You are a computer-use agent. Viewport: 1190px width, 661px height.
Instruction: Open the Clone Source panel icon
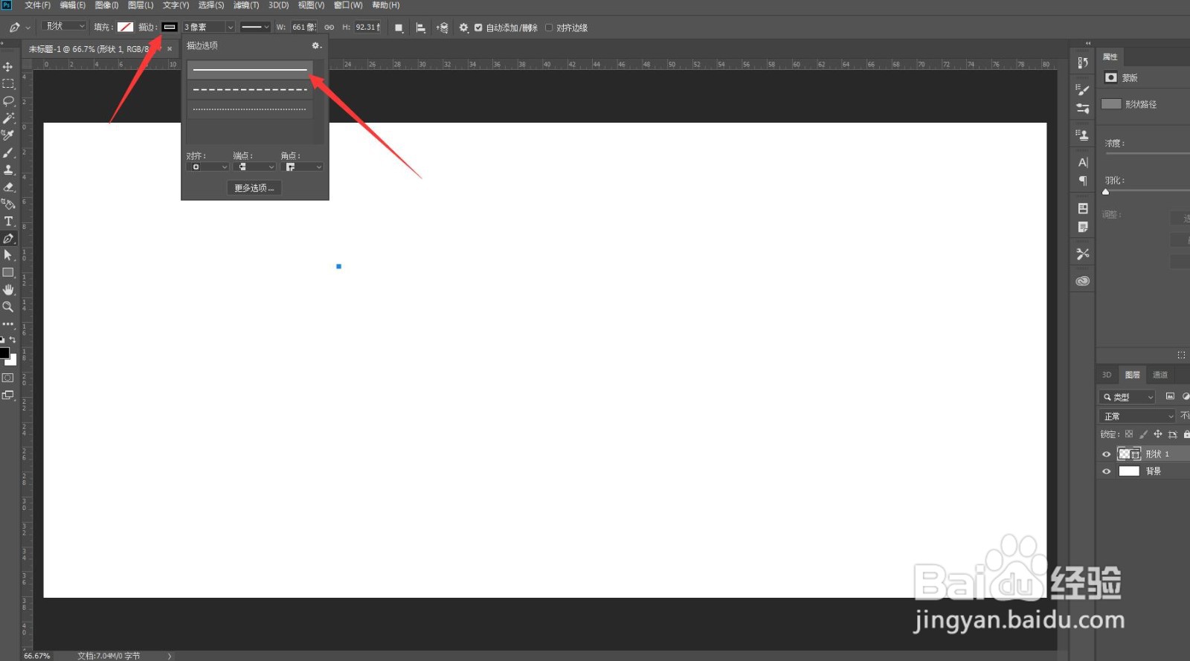1083,135
